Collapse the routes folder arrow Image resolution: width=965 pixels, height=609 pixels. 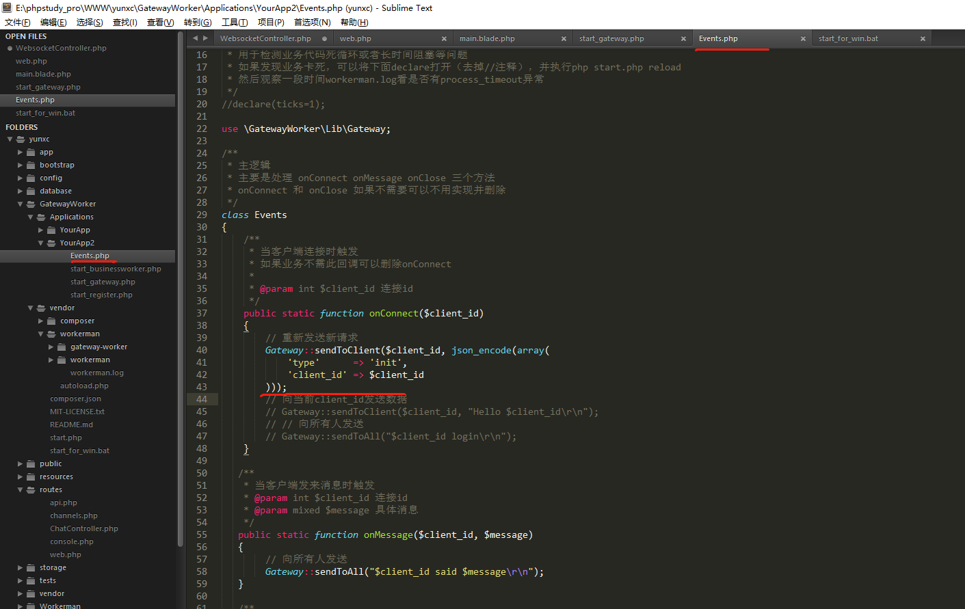[x=20, y=490]
